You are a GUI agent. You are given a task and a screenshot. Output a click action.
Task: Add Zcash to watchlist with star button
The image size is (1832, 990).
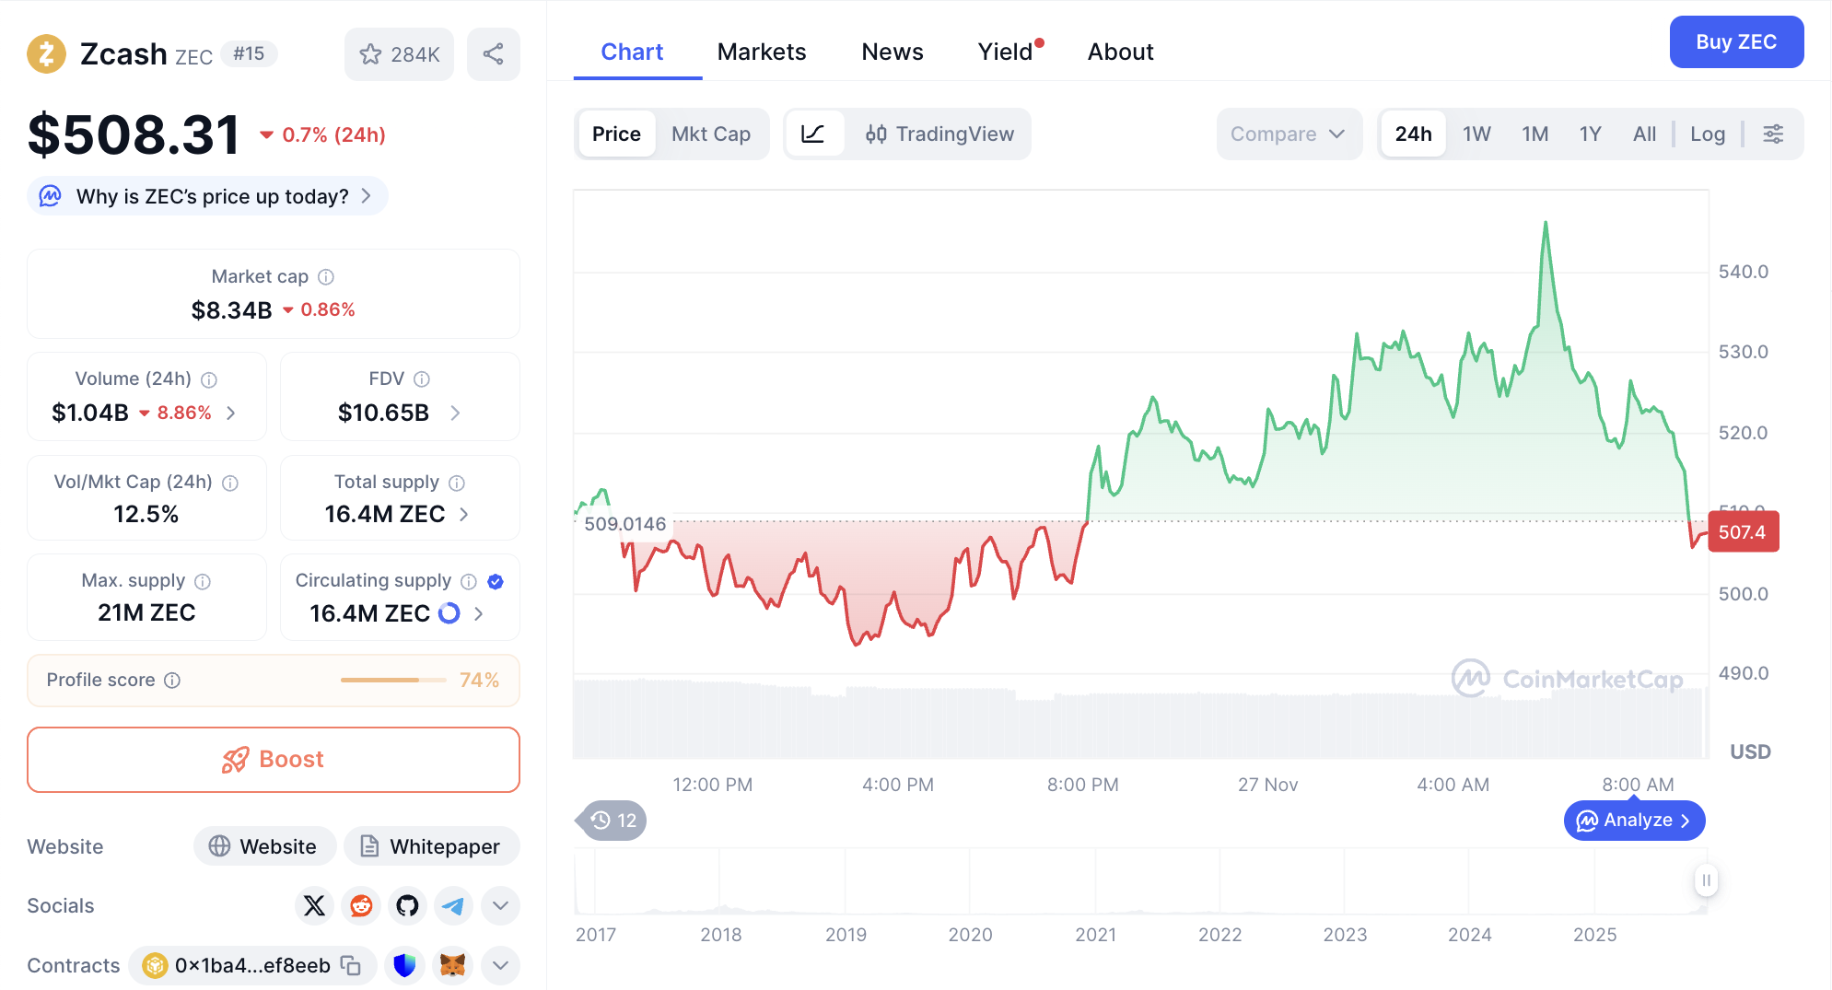399,54
